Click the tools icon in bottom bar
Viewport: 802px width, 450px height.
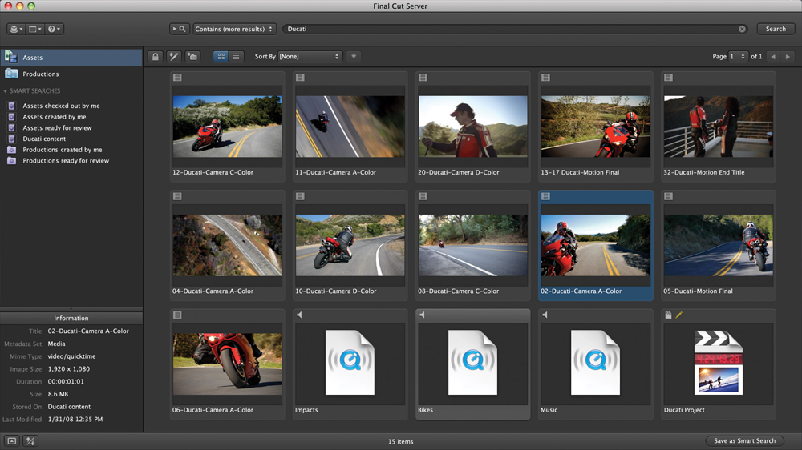pos(30,441)
